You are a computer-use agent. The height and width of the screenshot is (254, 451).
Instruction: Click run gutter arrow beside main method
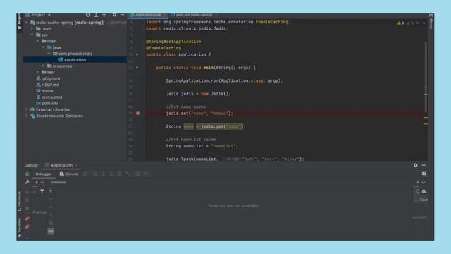[x=137, y=68]
